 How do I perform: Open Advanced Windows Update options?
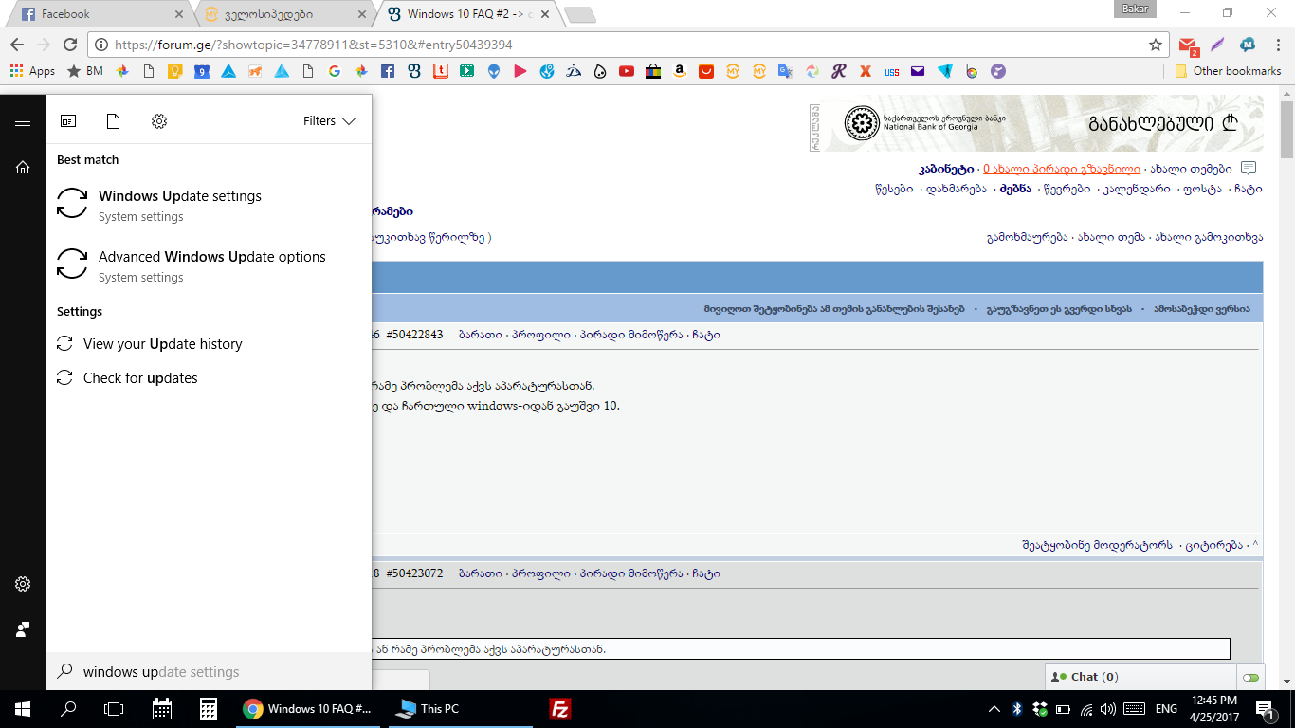pyautogui.click(x=209, y=265)
